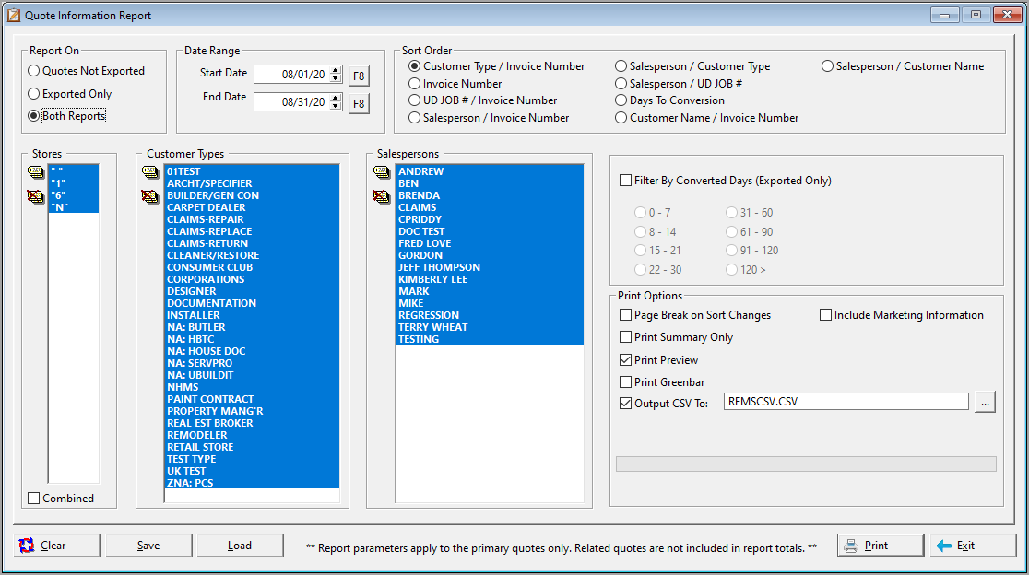
Task: Click the Clear button
Action: point(56,546)
